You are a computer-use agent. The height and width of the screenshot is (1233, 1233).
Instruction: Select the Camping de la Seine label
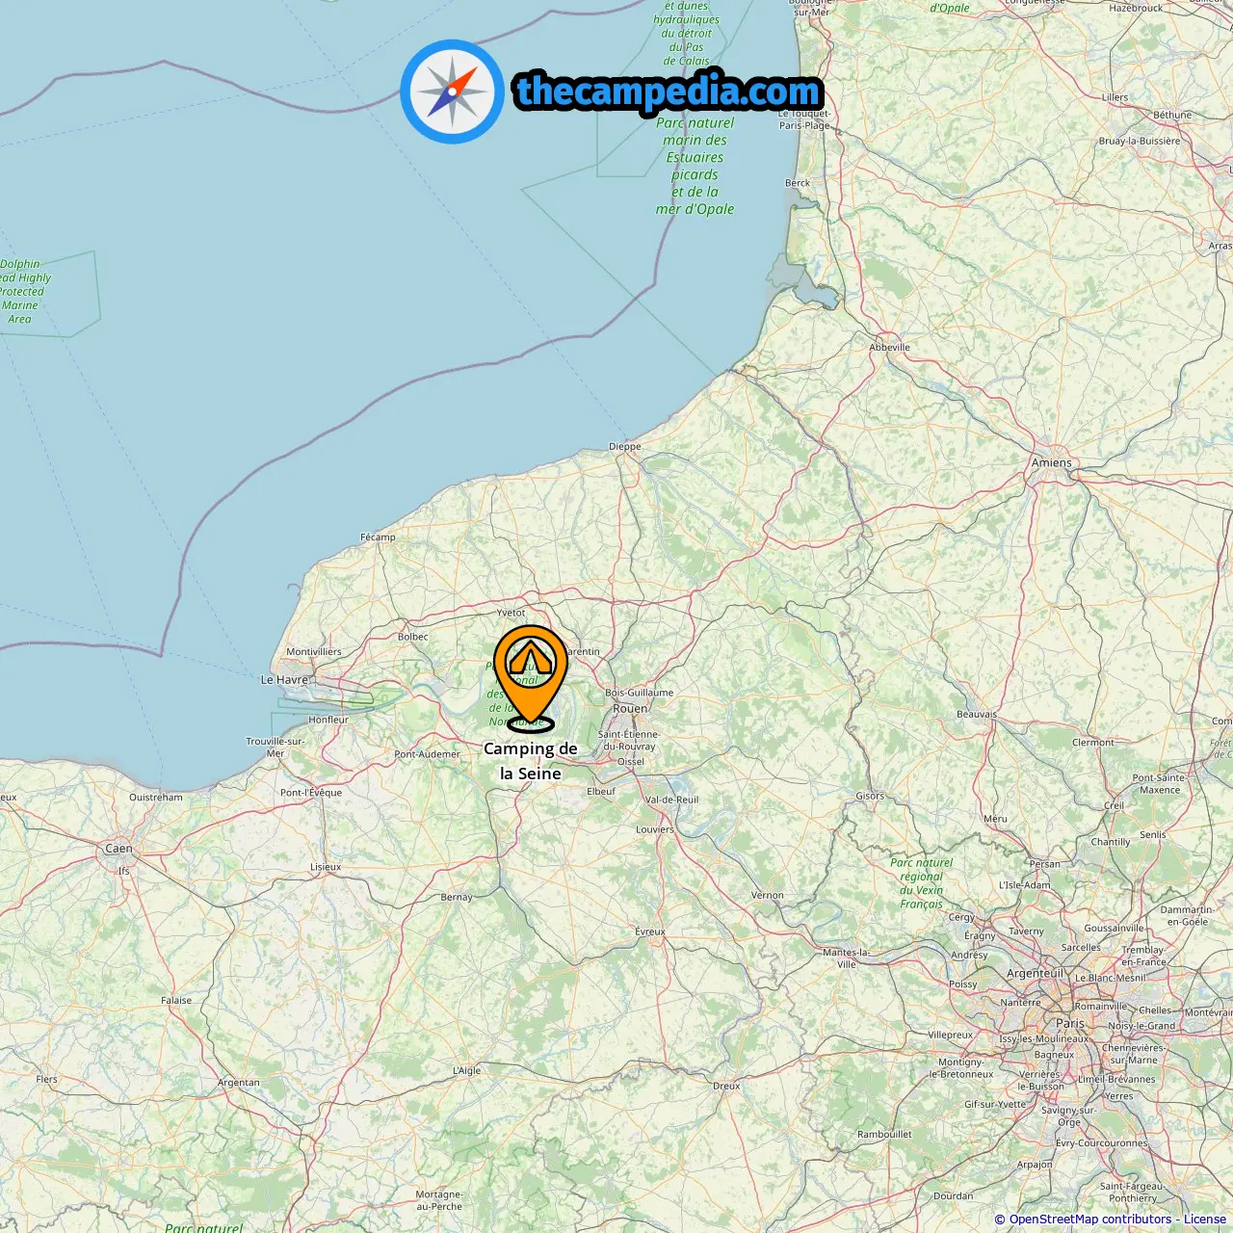(531, 761)
